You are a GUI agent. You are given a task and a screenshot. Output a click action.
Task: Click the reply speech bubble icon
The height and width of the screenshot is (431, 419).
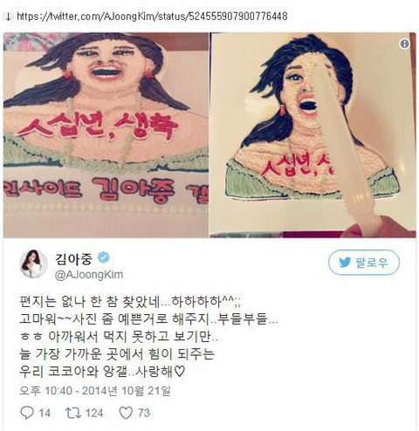[x=27, y=413]
